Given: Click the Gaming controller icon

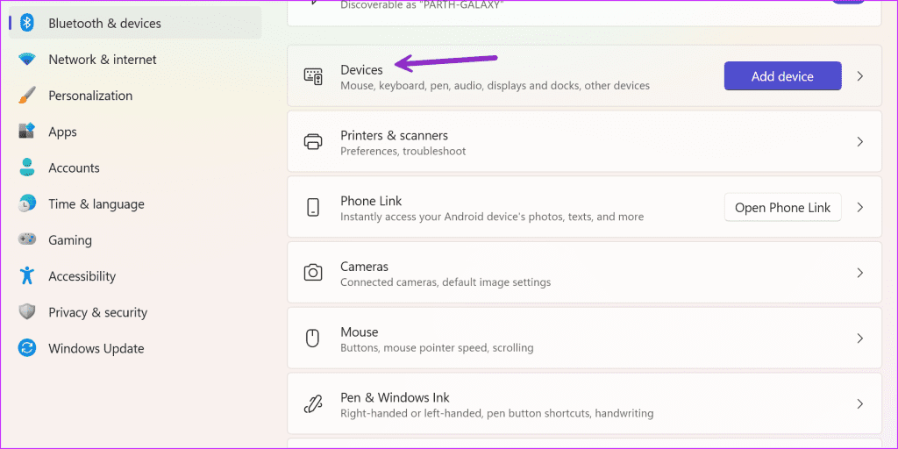Looking at the screenshot, I should (x=27, y=239).
